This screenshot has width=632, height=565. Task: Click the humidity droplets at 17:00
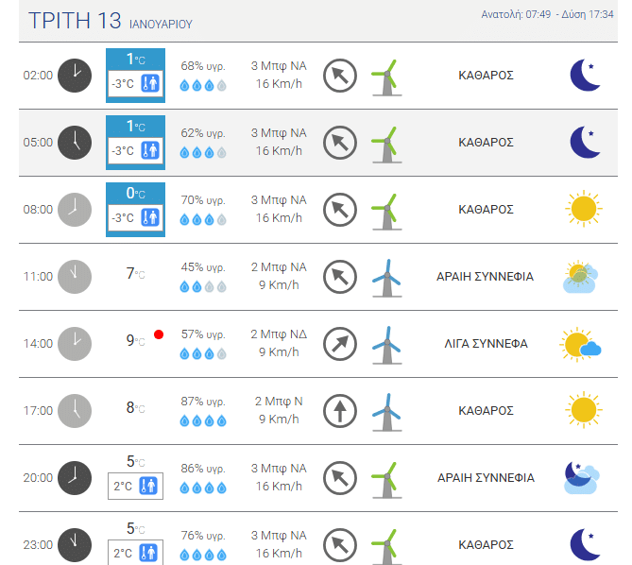pyautogui.click(x=203, y=420)
